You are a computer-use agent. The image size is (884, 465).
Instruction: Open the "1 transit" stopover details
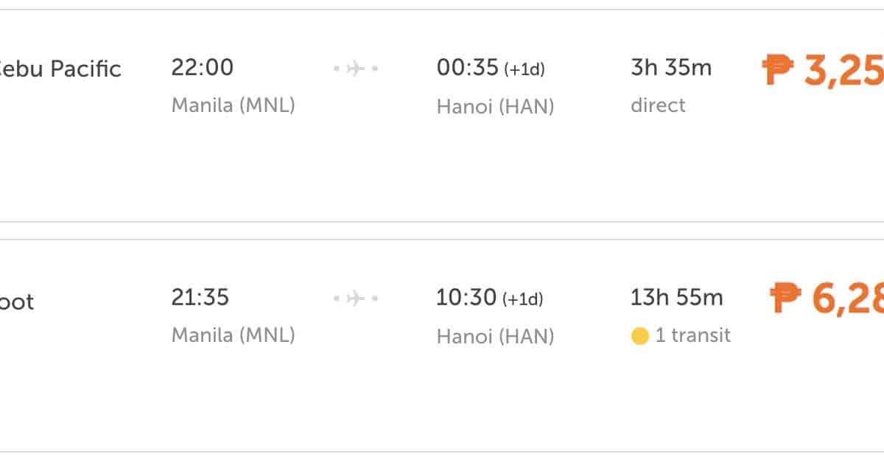point(692,336)
